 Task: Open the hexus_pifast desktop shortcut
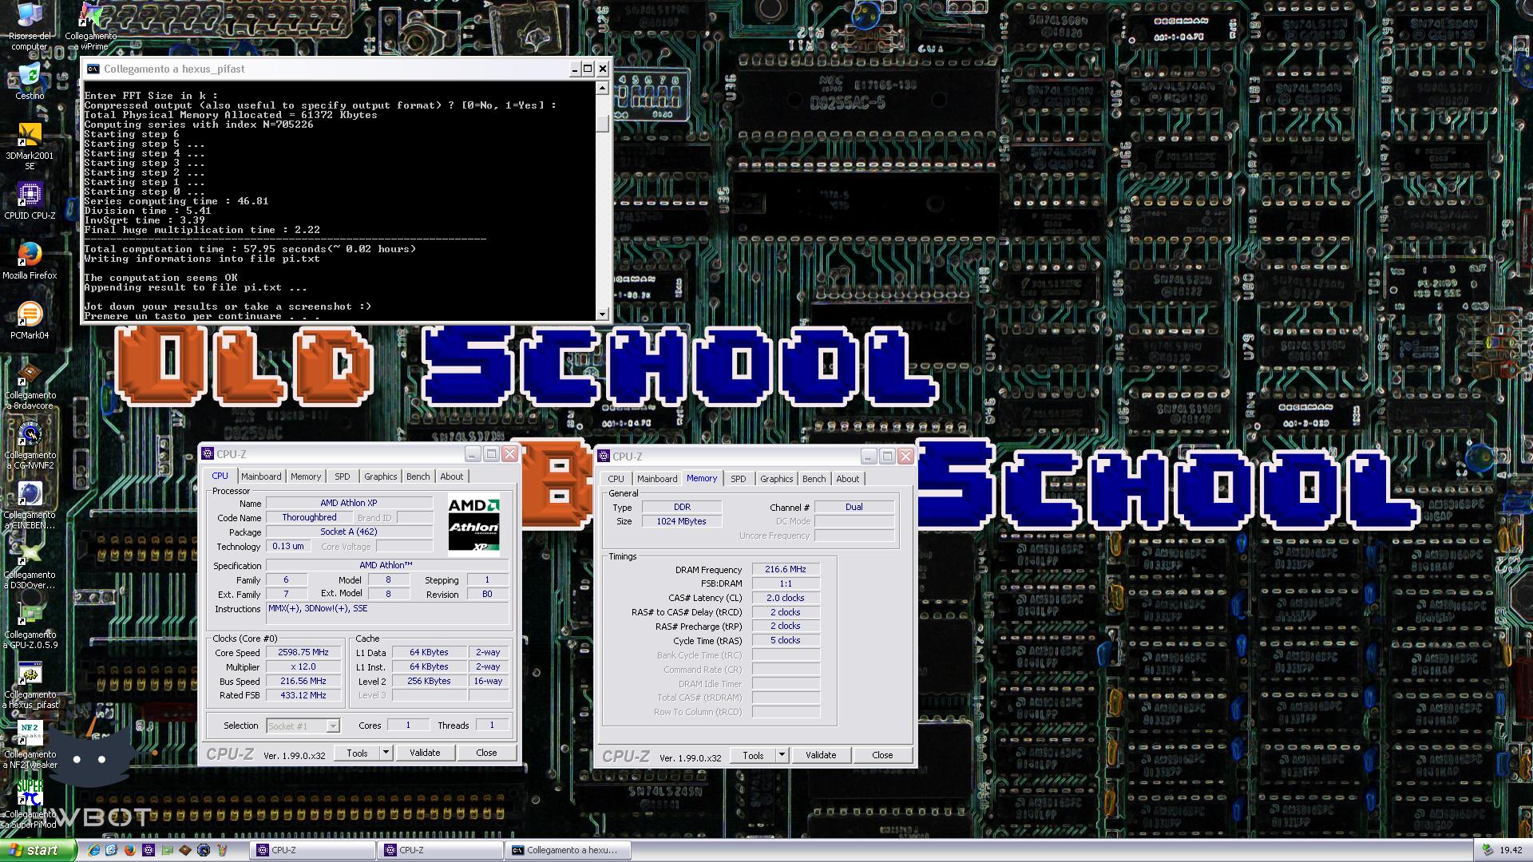[30, 686]
